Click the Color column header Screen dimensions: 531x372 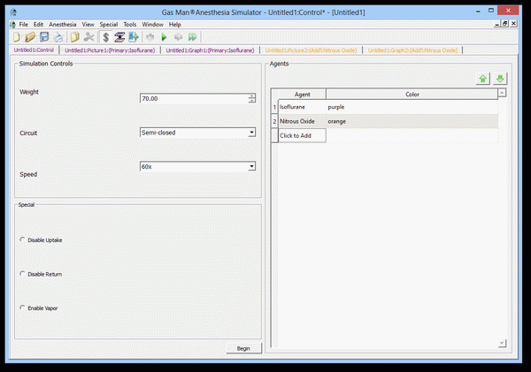[x=412, y=95]
